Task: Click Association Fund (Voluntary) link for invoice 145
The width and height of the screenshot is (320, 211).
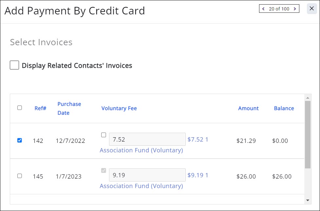Action: pos(141,186)
